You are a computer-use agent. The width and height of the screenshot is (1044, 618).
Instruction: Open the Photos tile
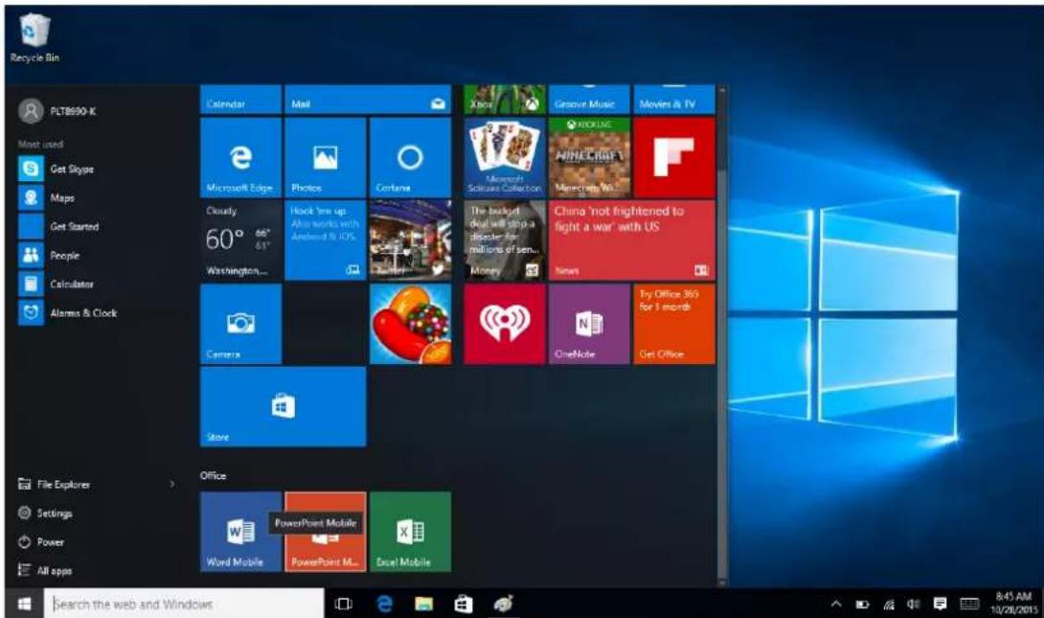[325, 157]
